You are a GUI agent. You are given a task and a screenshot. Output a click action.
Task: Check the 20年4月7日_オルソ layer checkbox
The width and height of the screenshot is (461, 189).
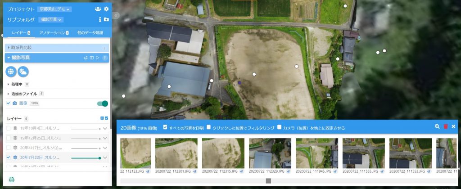8,148
